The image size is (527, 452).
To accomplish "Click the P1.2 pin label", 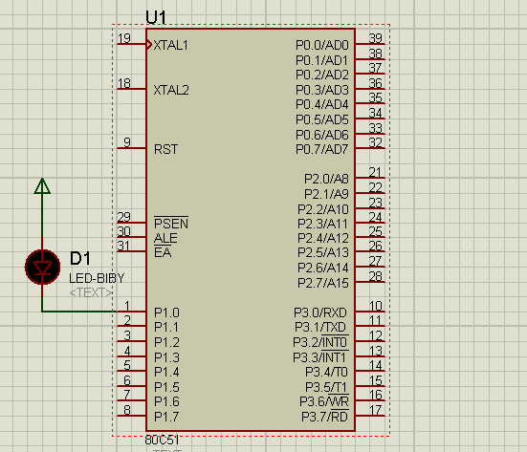I will [x=166, y=342].
